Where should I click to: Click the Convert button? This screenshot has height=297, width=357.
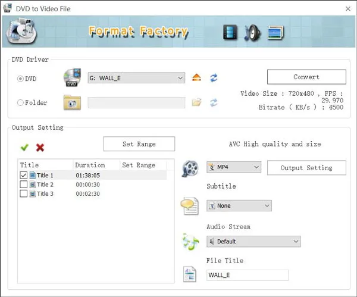tap(306, 77)
